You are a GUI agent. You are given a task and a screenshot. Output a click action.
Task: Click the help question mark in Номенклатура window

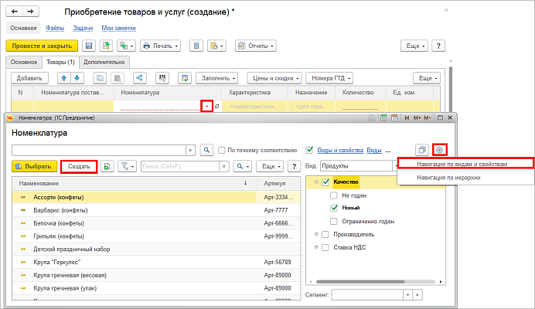[294, 166]
